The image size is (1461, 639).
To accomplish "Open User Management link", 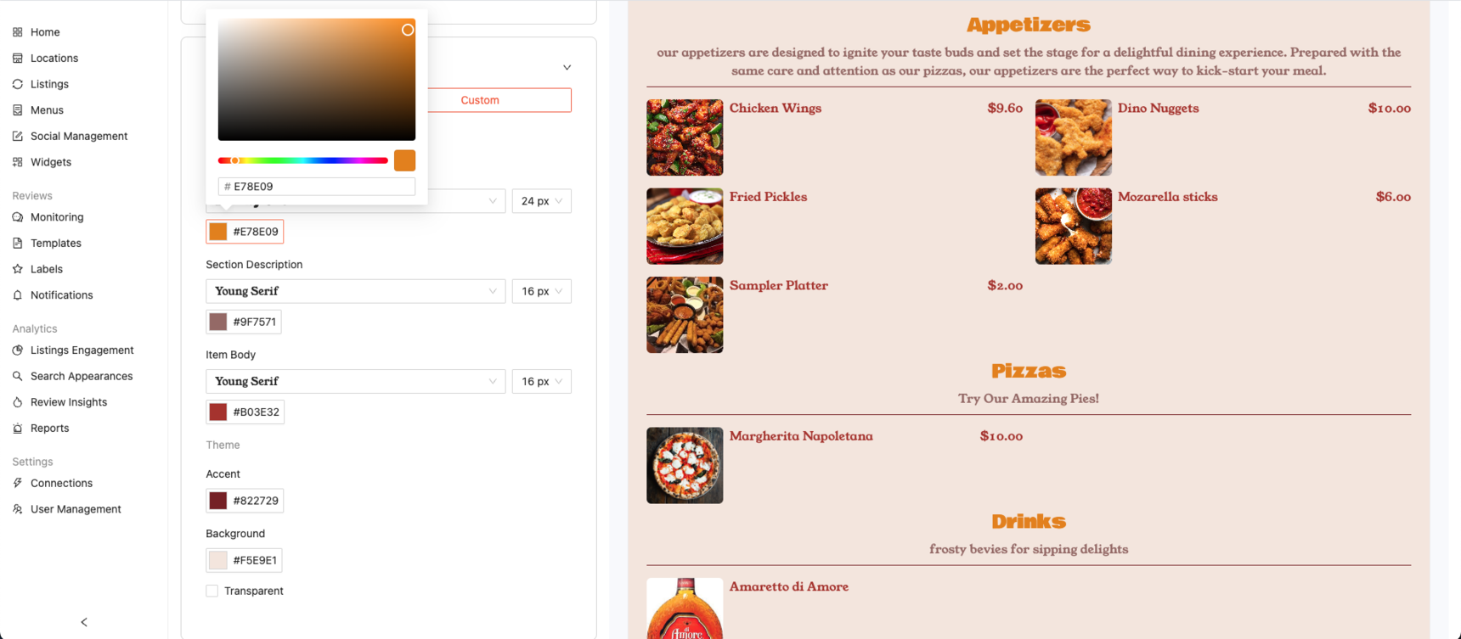I will click(76, 509).
